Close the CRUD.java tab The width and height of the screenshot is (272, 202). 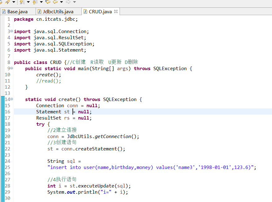[116, 11]
